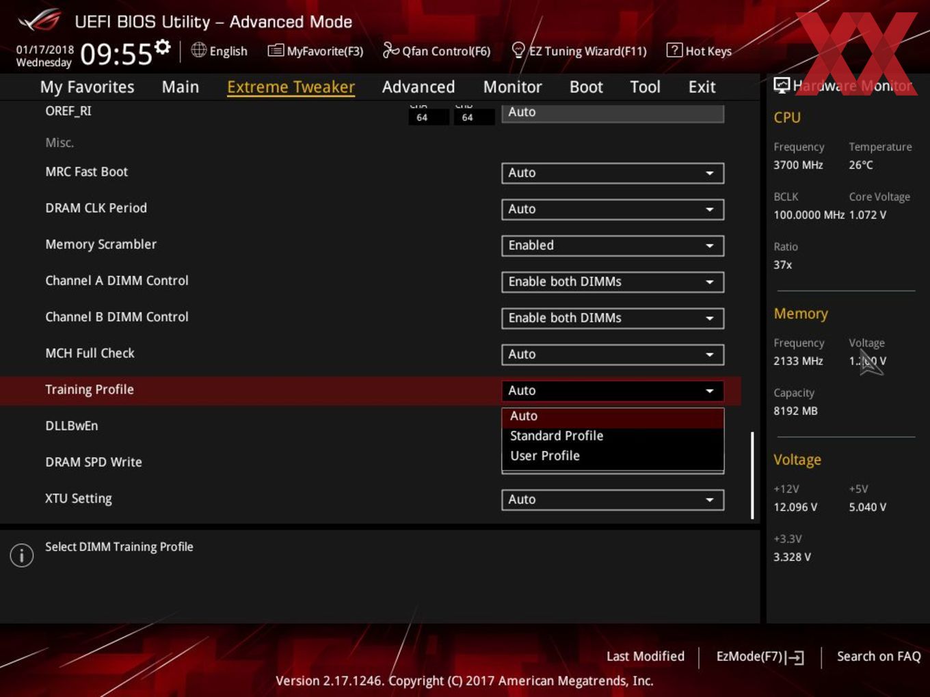Click the globe language icon

tap(198, 50)
